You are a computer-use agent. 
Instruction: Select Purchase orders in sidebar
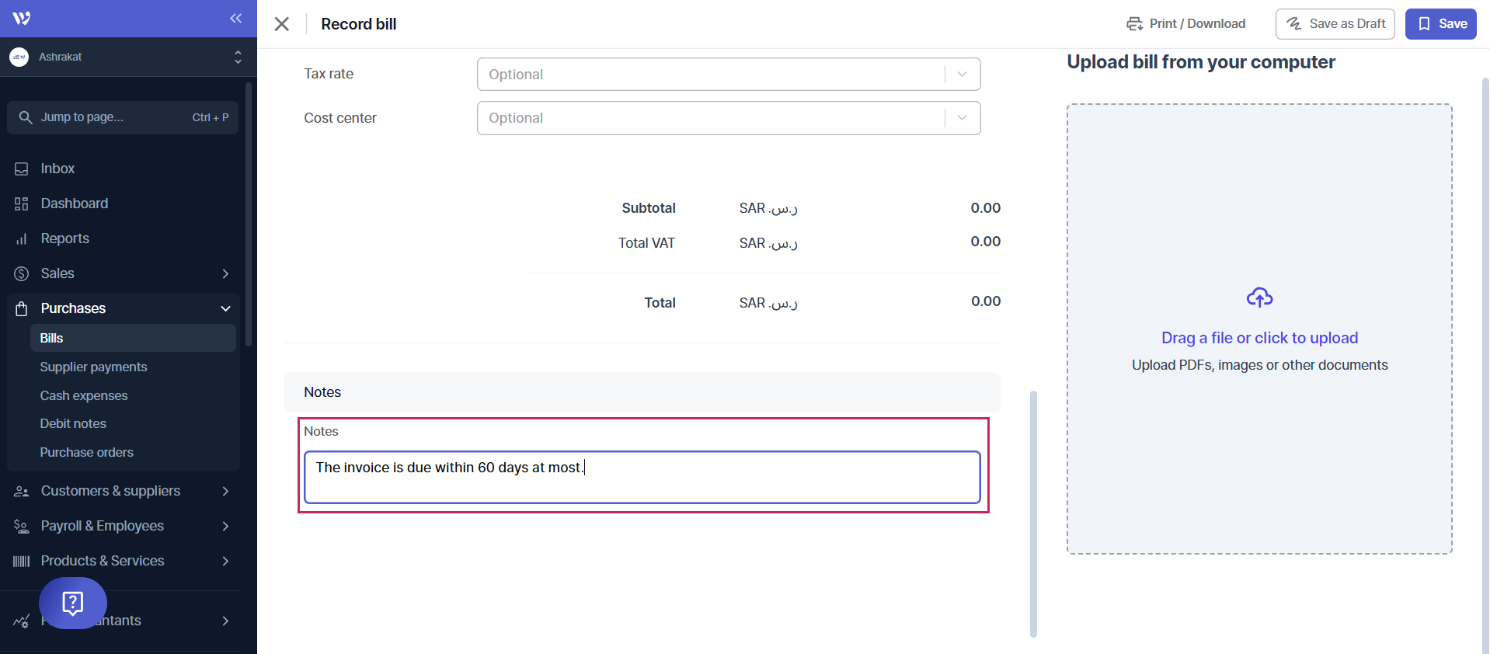[86, 452]
